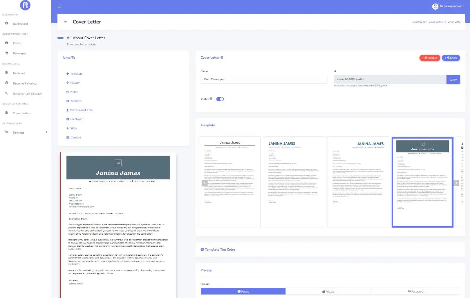470x298 pixels.
Task: Select the first underlined-header template thumbnail
Action: click(230, 182)
